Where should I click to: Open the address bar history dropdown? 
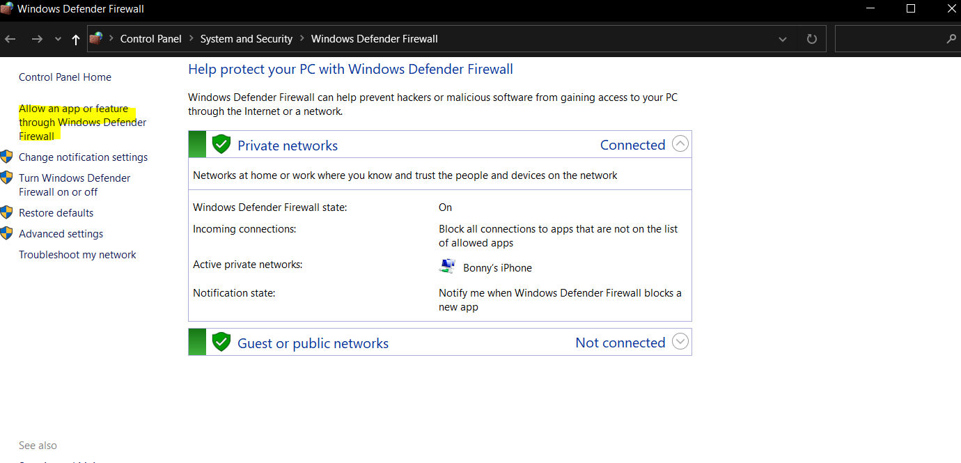pyautogui.click(x=783, y=39)
